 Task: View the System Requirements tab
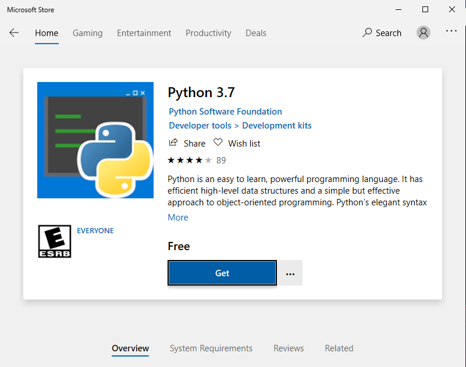click(x=211, y=348)
